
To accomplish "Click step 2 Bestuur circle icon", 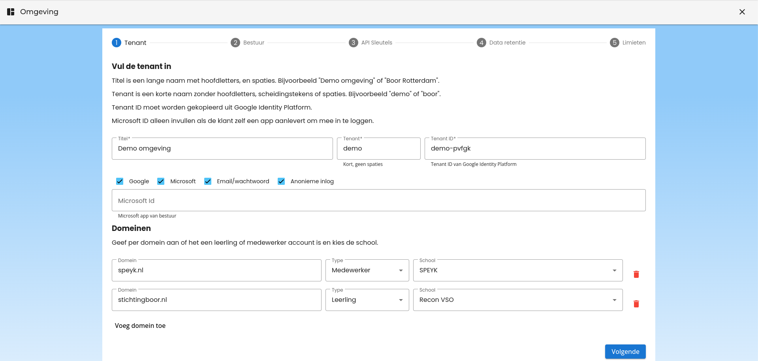I will (235, 43).
